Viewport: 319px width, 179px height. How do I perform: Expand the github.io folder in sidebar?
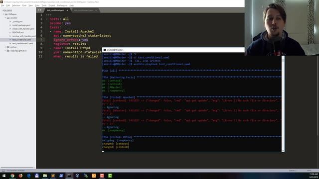click(x=5, y=51)
